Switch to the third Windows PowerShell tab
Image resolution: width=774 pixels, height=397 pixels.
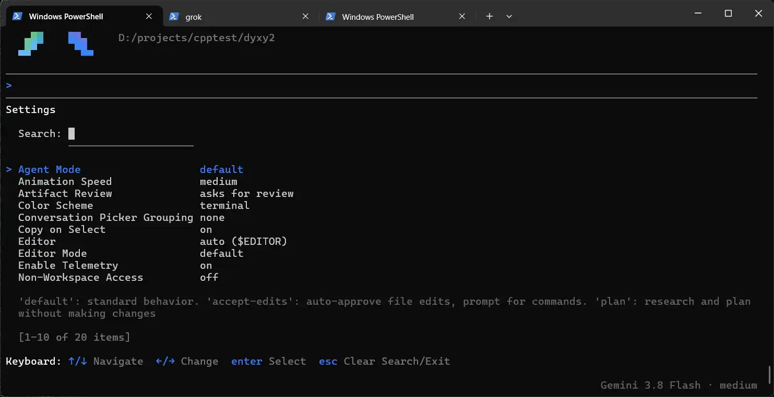click(x=396, y=17)
